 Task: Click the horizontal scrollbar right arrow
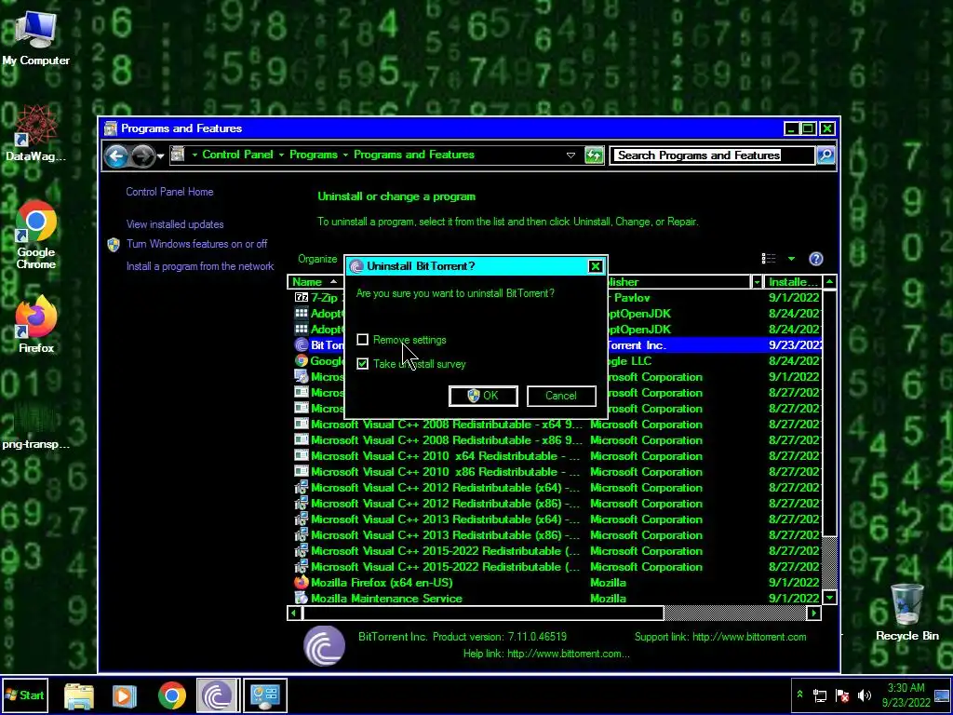814,613
